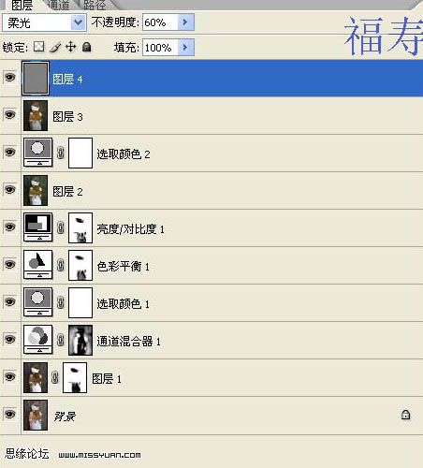423x468 pixels.
Task: Switch to the 路径 tab
Action: 95,5
